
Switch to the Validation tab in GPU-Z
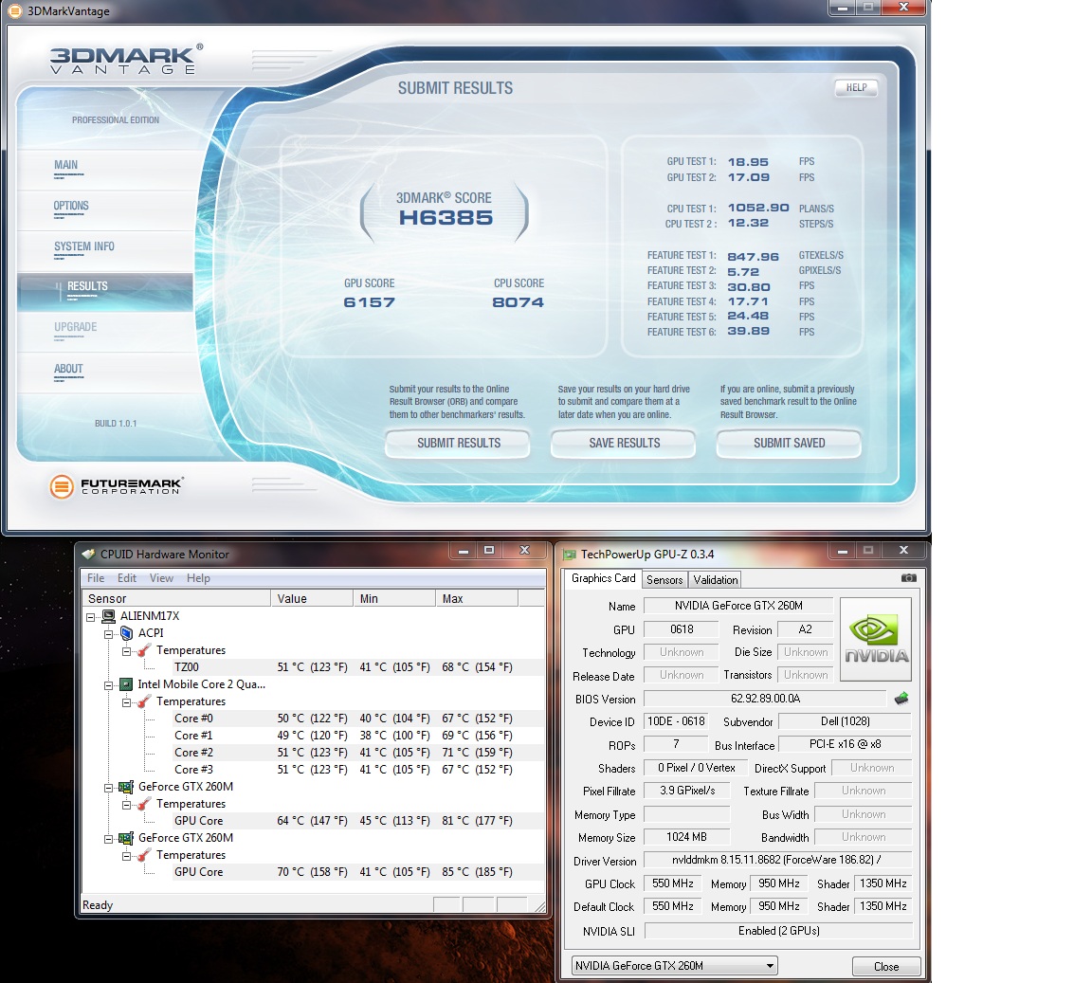[716, 579]
